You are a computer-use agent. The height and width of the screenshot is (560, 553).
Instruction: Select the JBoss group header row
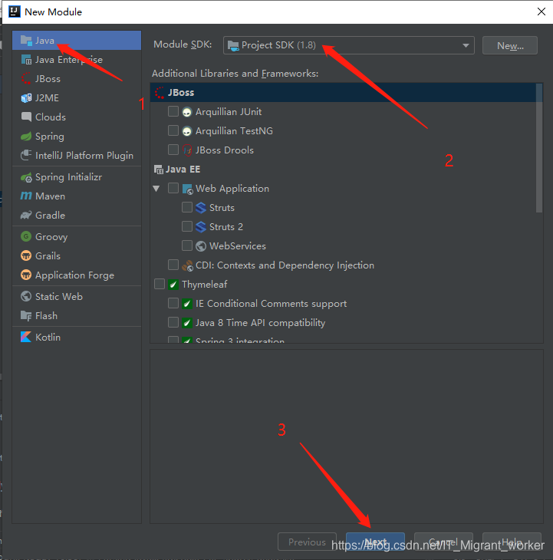[x=343, y=93]
